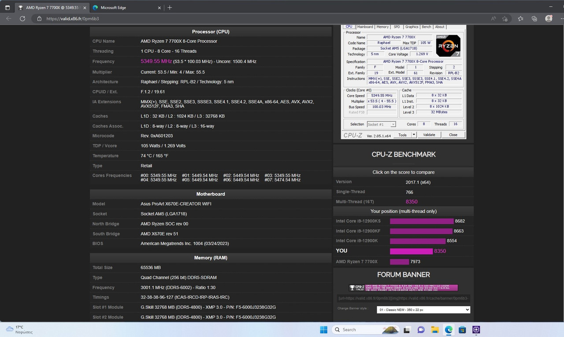Open the Change Banner style dropdown

tap(423, 310)
